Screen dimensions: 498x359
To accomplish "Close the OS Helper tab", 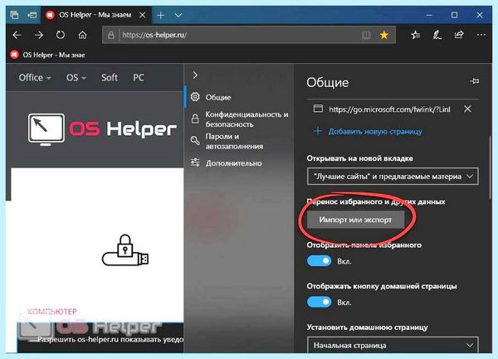I will pyautogui.click(x=143, y=15).
